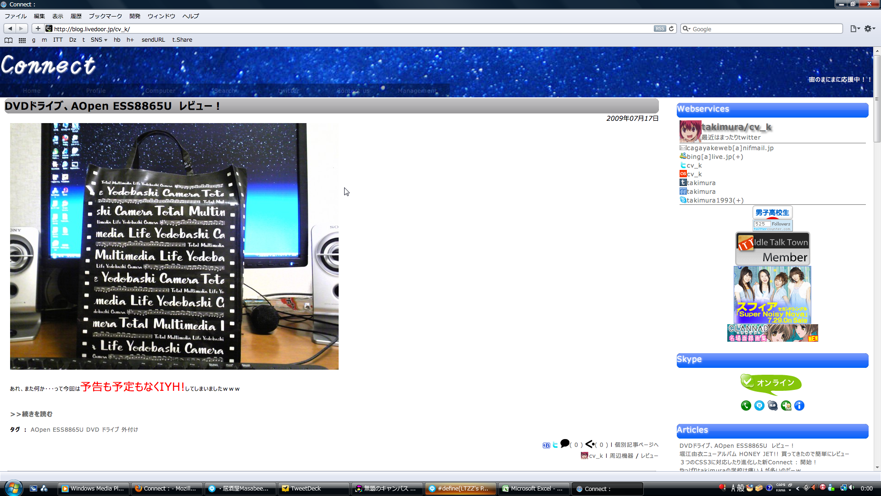Open the 周辺機器 category link
This screenshot has height=496, width=881.
(621, 456)
